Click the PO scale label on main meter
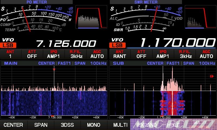217x130 pixels. pyautogui.click(x=3, y=20)
